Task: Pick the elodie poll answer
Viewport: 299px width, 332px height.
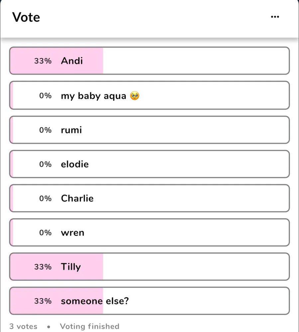Action: coord(149,164)
